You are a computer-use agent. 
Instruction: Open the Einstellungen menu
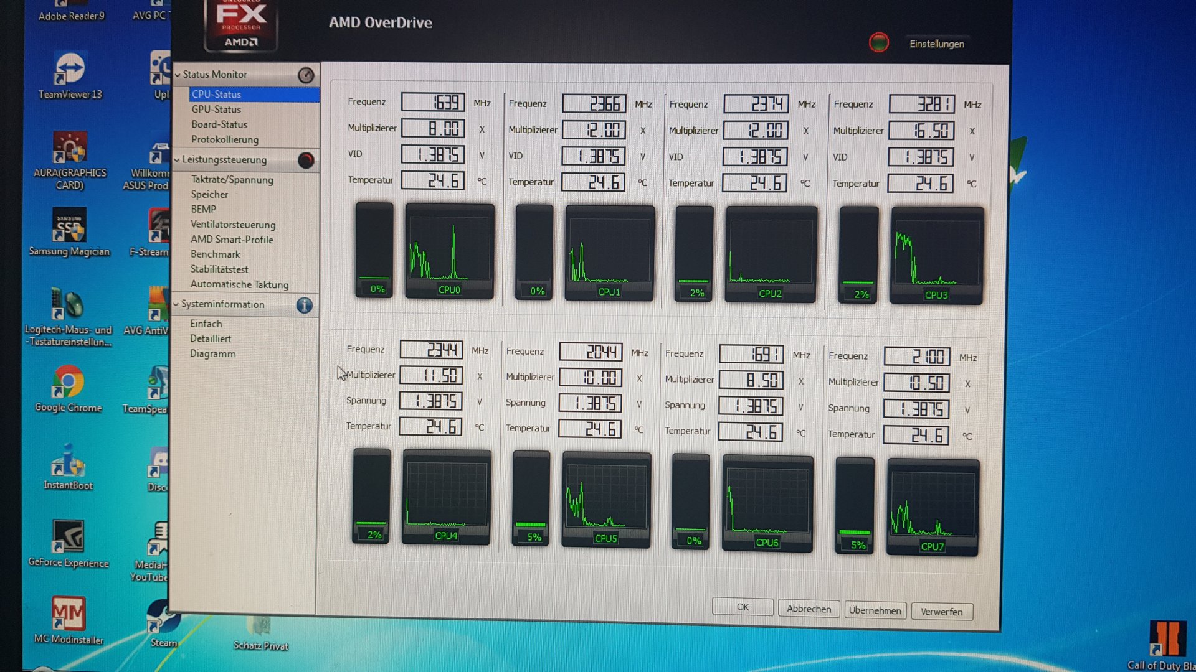pos(936,44)
